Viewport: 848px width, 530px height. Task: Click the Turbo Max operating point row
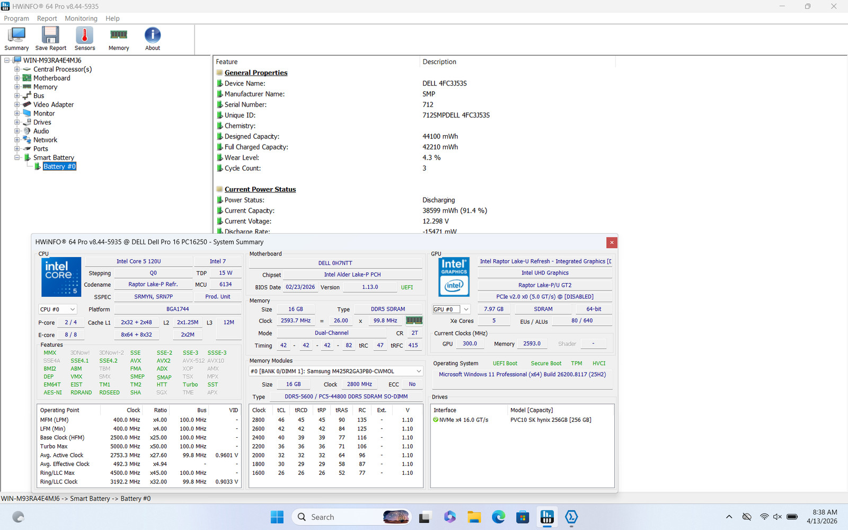pos(139,446)
